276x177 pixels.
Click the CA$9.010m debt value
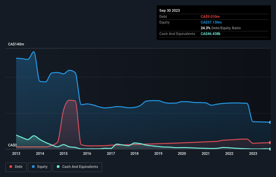click(x=210, y=16)
